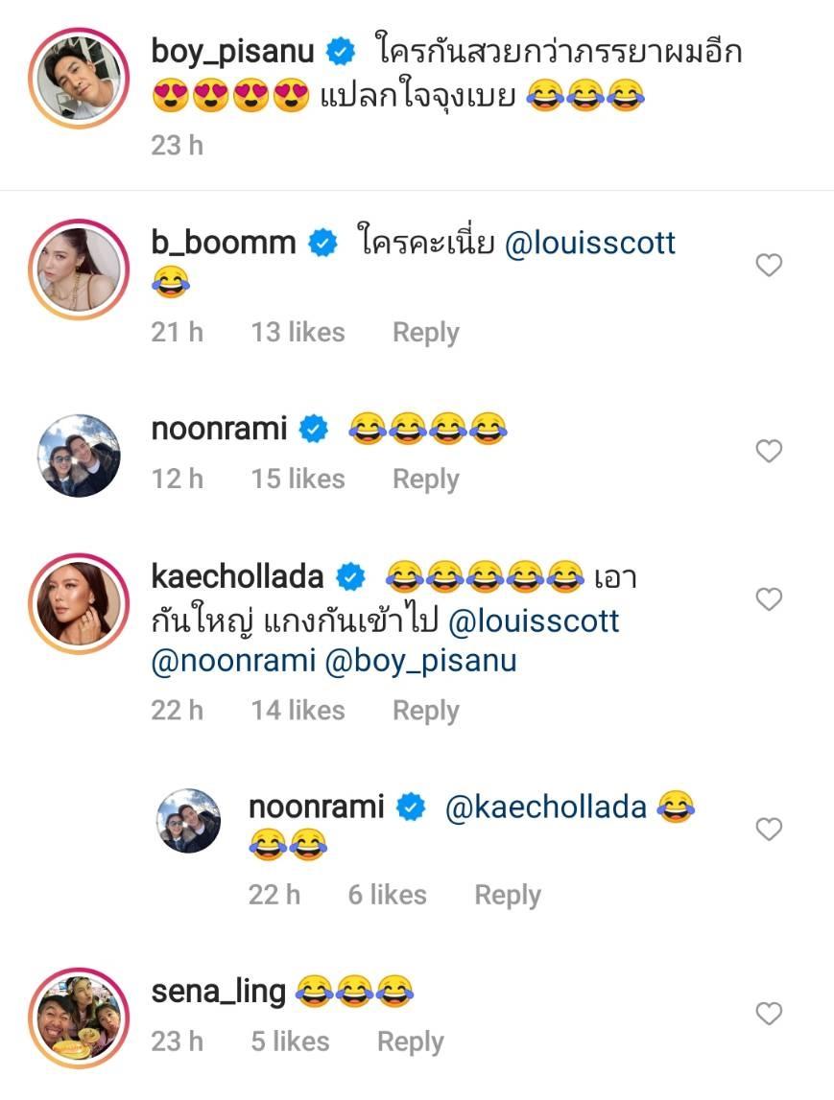834x1100 pixels.
Task: Tap @kaechollada mention in noonrami's reply
Action: point(546,807)
